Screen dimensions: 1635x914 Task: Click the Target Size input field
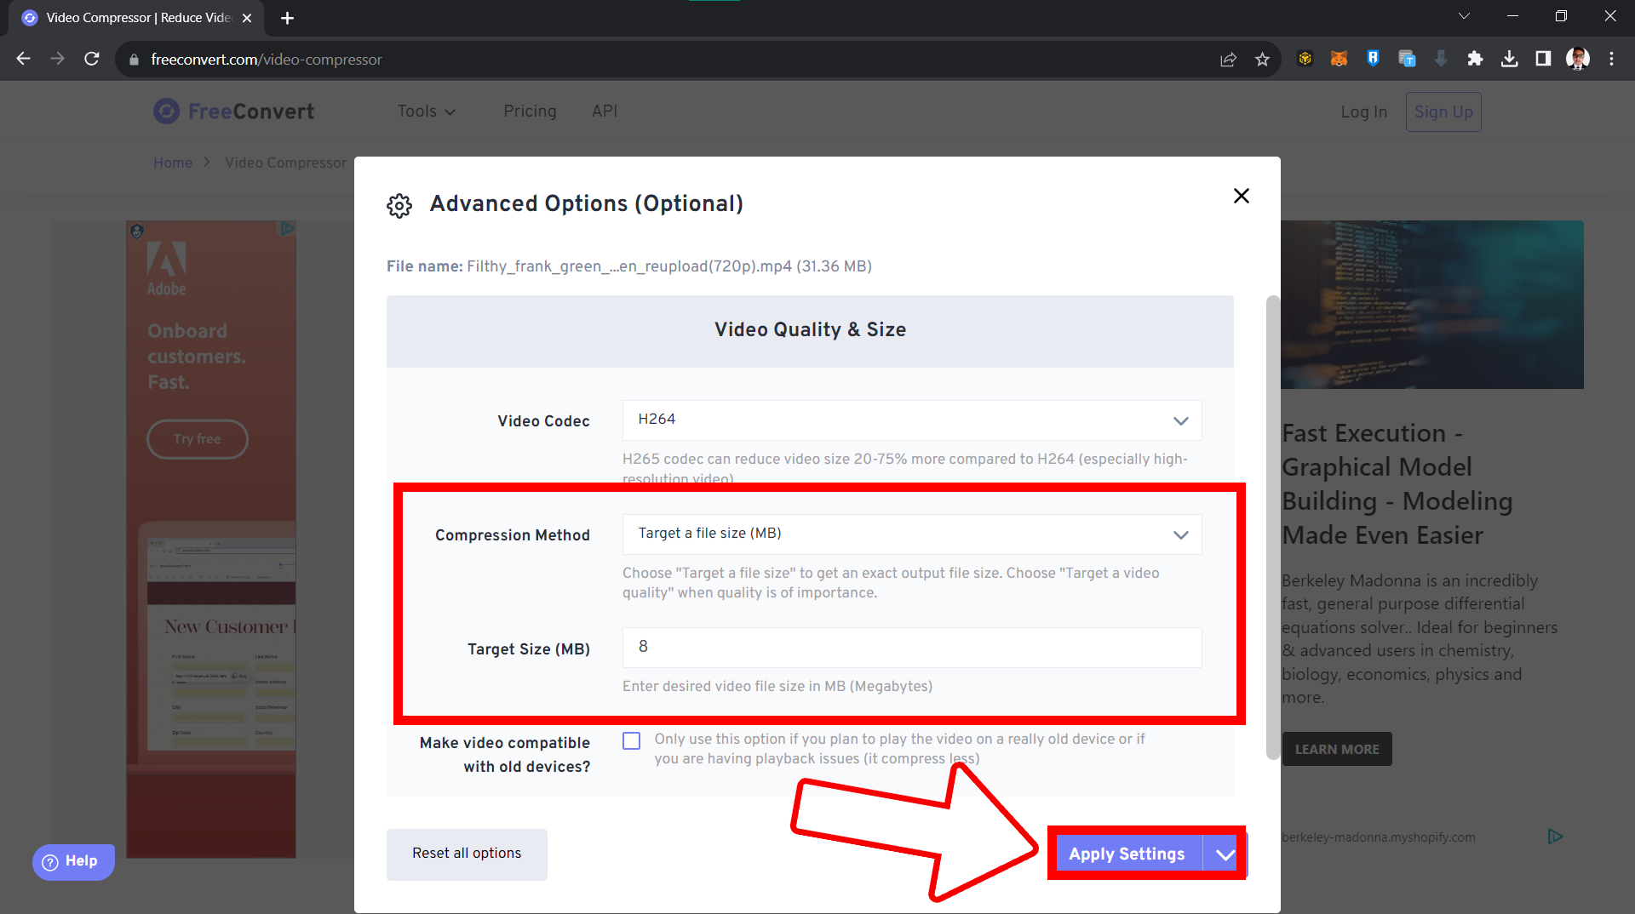[x=911, y=648]
